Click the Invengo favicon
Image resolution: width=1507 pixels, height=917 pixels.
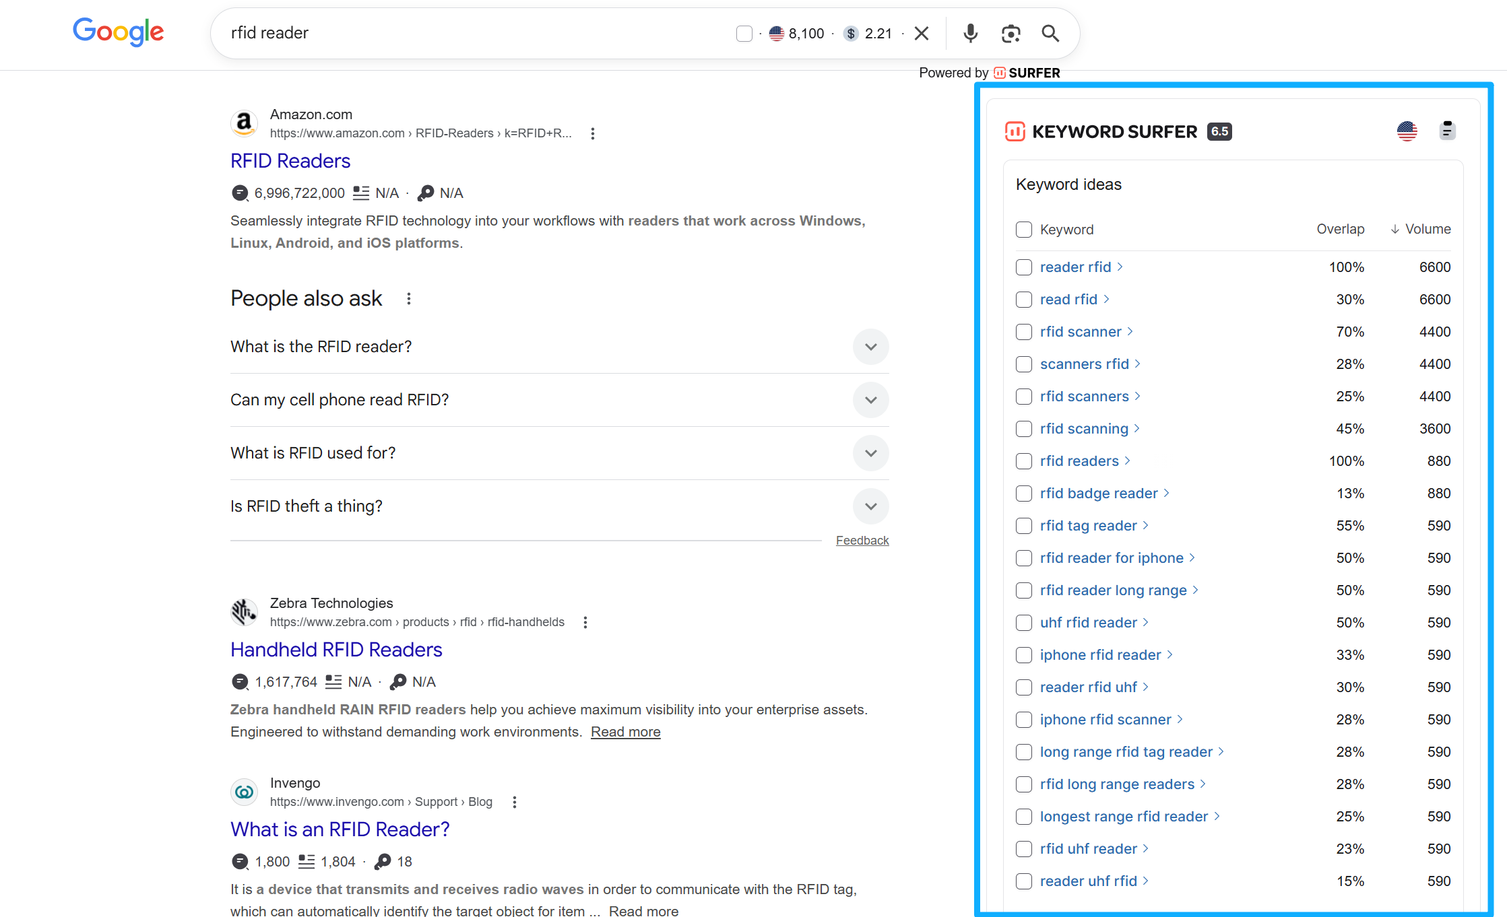coord(244,792)
